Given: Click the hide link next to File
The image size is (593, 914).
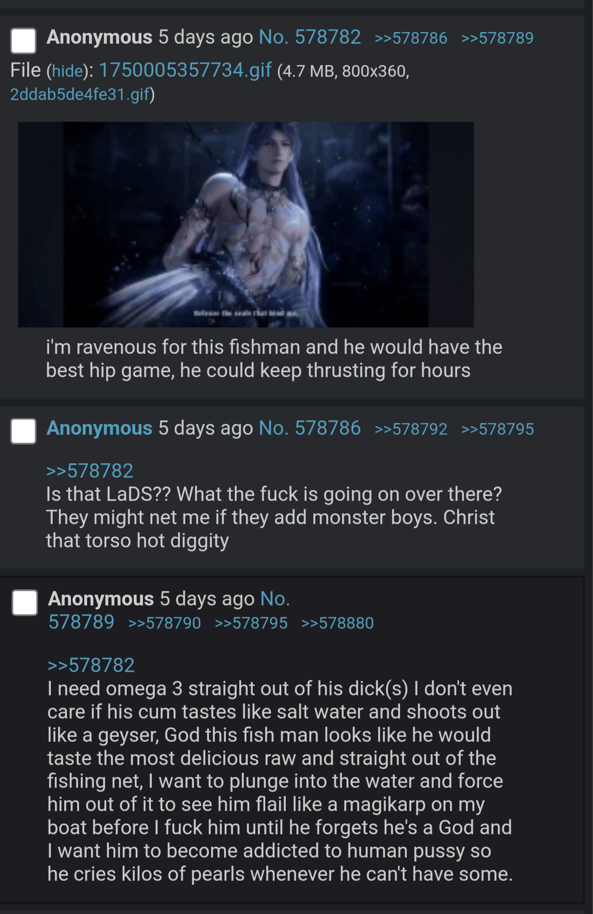Looking at the screenshot, I should click(67, 71).
